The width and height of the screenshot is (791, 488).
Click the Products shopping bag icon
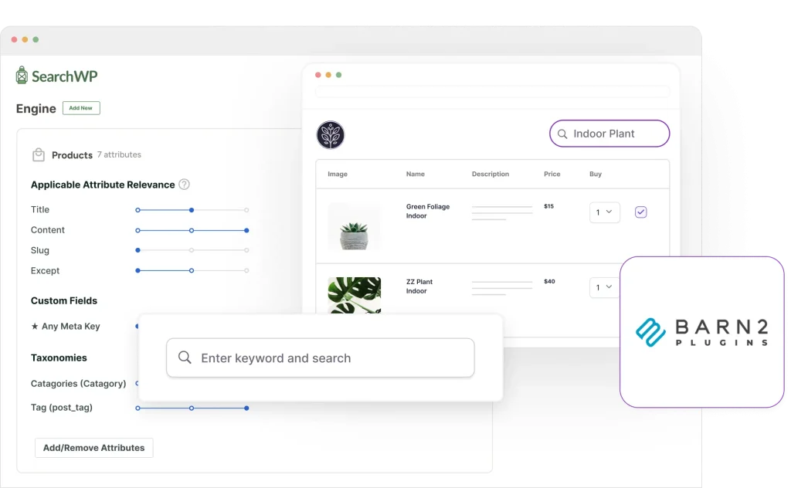coord(39,154)
